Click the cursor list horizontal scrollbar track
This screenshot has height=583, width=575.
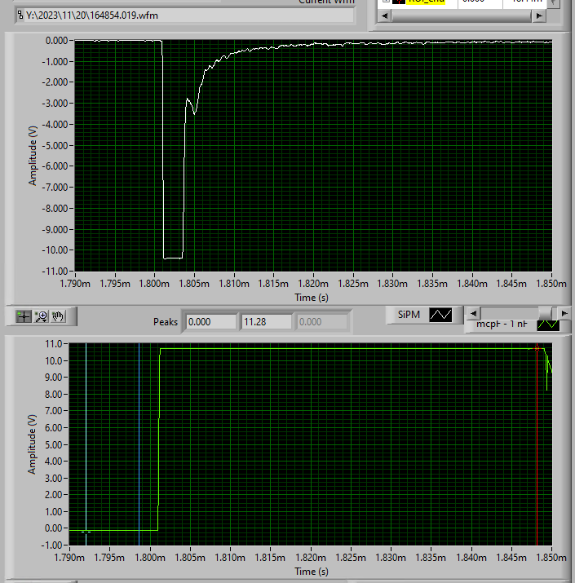coord(461,16)
